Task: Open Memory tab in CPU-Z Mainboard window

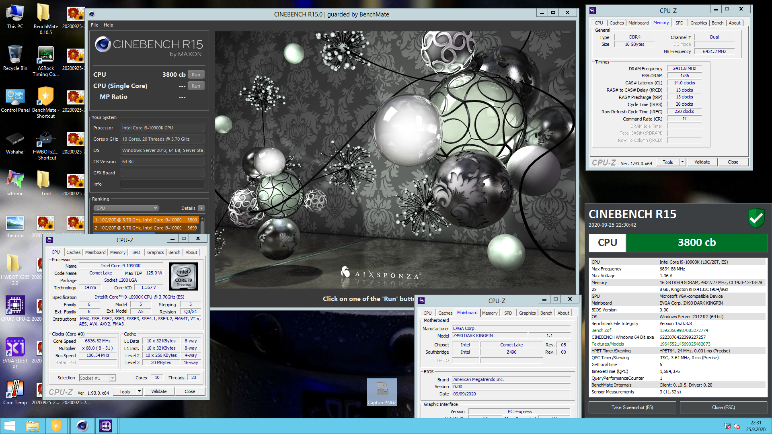Action: tap(490, 313)
